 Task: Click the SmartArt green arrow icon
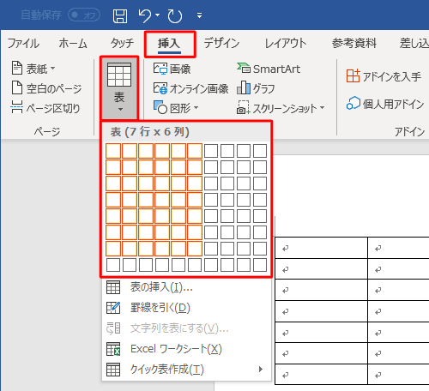(244, 68)
